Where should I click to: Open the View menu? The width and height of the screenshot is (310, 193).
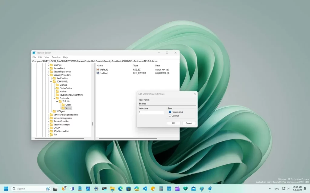pyautogui.click(x=47, y=57)
